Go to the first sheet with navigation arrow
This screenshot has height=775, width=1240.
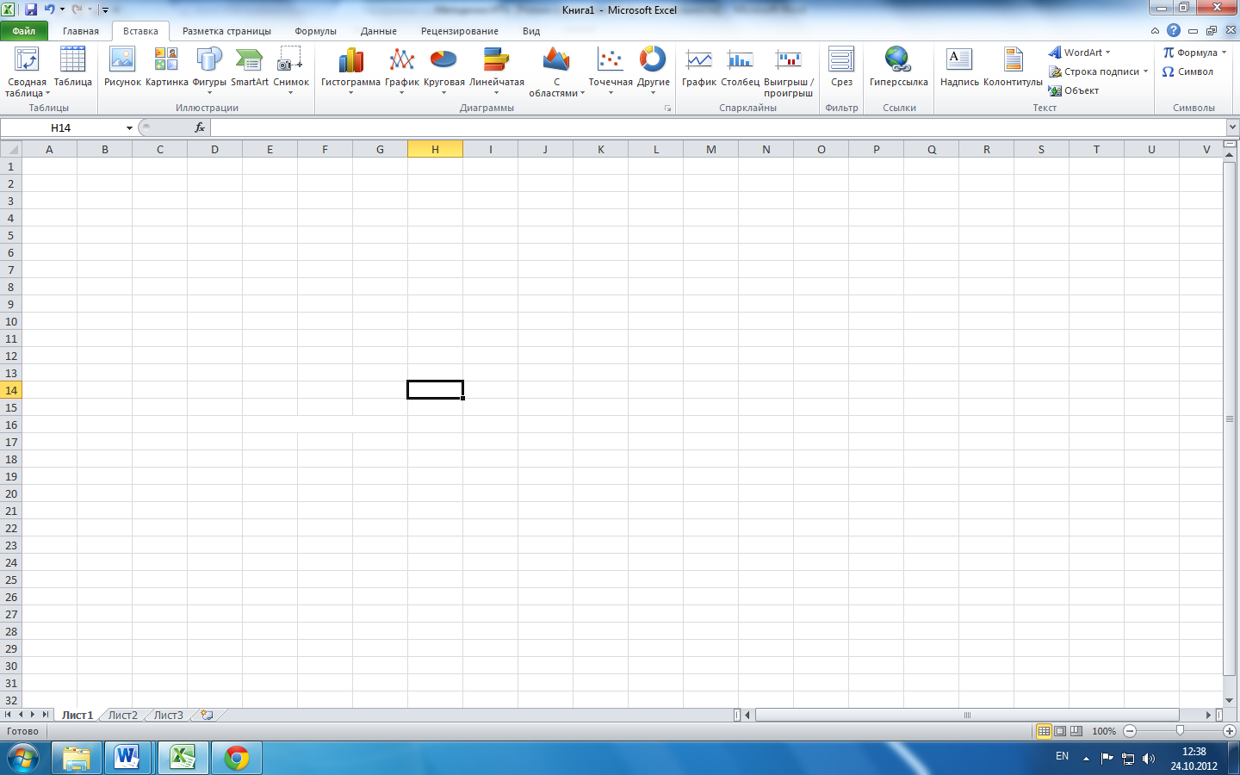tap(8, 715)
